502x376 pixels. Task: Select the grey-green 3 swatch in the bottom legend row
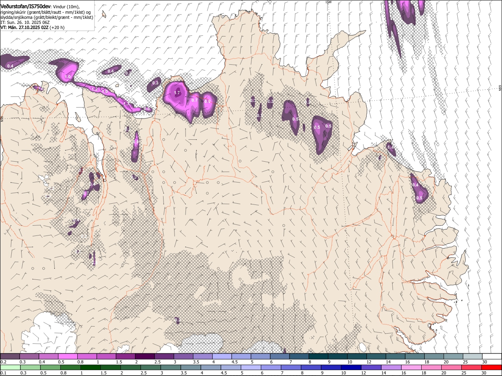coord(171,368)
